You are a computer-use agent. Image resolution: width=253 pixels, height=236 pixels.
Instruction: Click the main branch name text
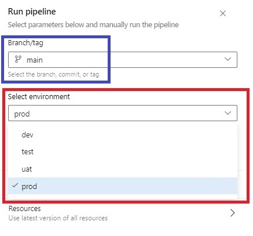(35, 60)
